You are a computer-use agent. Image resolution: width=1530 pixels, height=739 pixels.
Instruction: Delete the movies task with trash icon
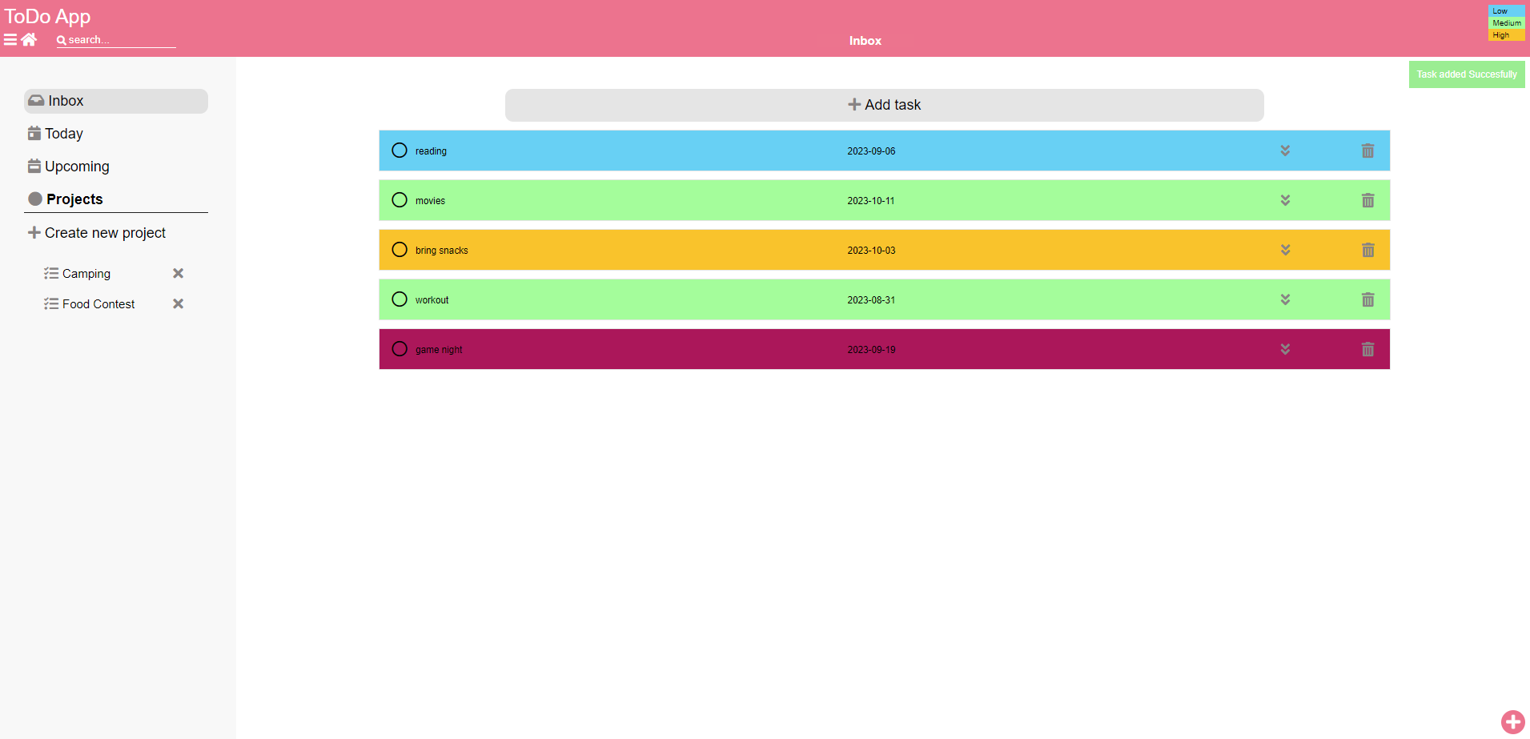click(x=1367, y=200)
